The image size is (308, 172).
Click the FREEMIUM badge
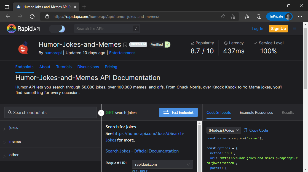[138, 45]
